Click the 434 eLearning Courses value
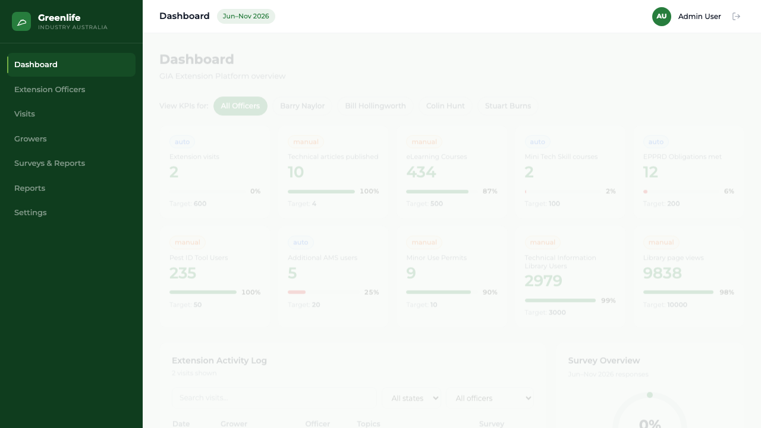761x428 pixels. coord(422,172)
